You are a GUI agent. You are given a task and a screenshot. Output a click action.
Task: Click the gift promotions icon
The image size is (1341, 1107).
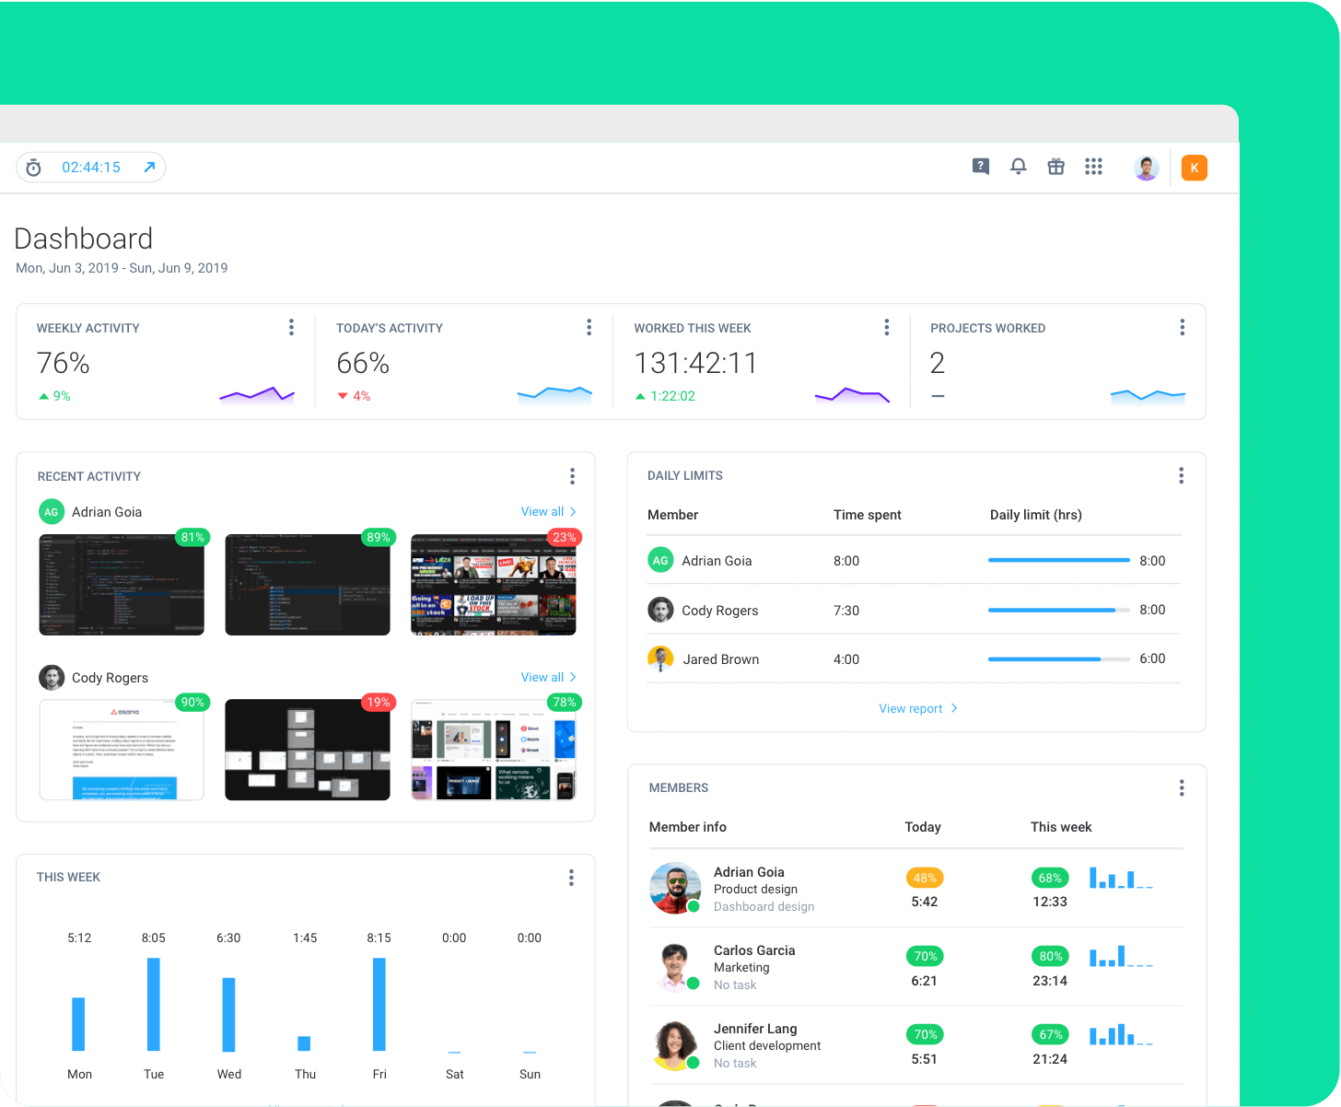[x=1055, y=167]
